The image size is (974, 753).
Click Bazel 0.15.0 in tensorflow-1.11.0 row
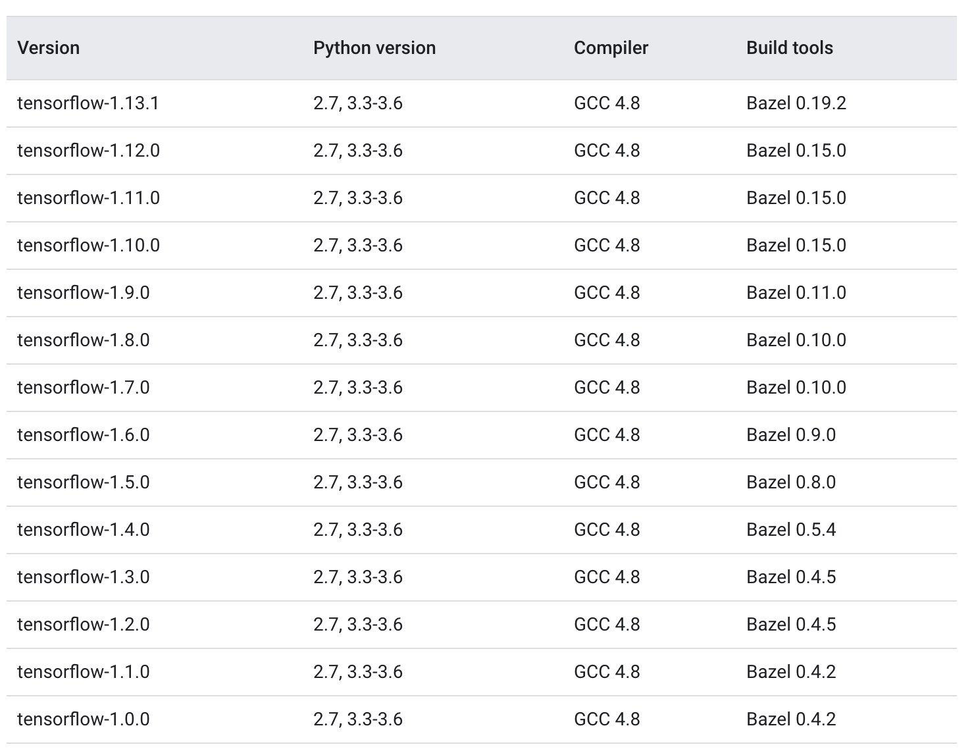[796, 198]
